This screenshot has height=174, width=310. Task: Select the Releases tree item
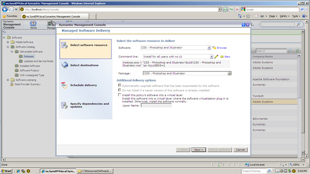coord(29,56)
